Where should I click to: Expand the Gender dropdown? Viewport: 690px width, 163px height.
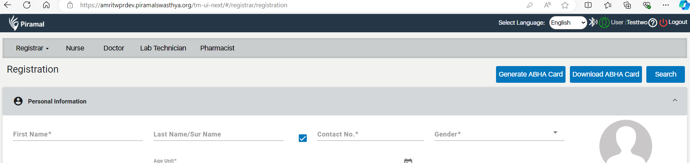[x=499, y=134]
